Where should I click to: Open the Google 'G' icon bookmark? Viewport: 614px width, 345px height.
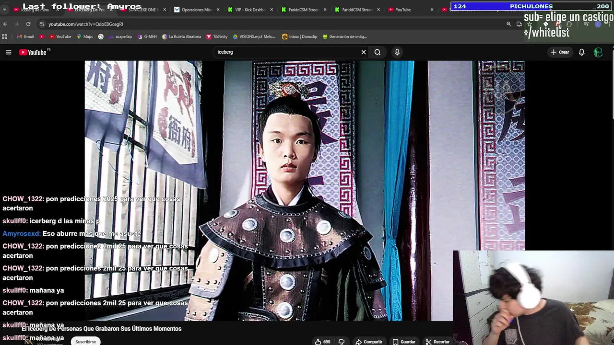[x=101, y=36]
